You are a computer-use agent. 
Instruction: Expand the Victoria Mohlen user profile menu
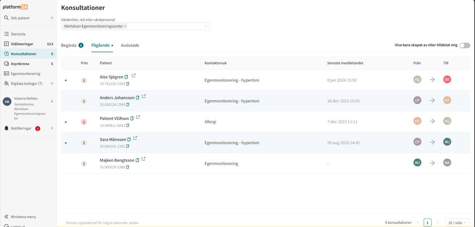pyautogui.click(x=52, y=101)
